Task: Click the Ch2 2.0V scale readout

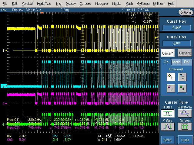Action: (x=62, y=136)
